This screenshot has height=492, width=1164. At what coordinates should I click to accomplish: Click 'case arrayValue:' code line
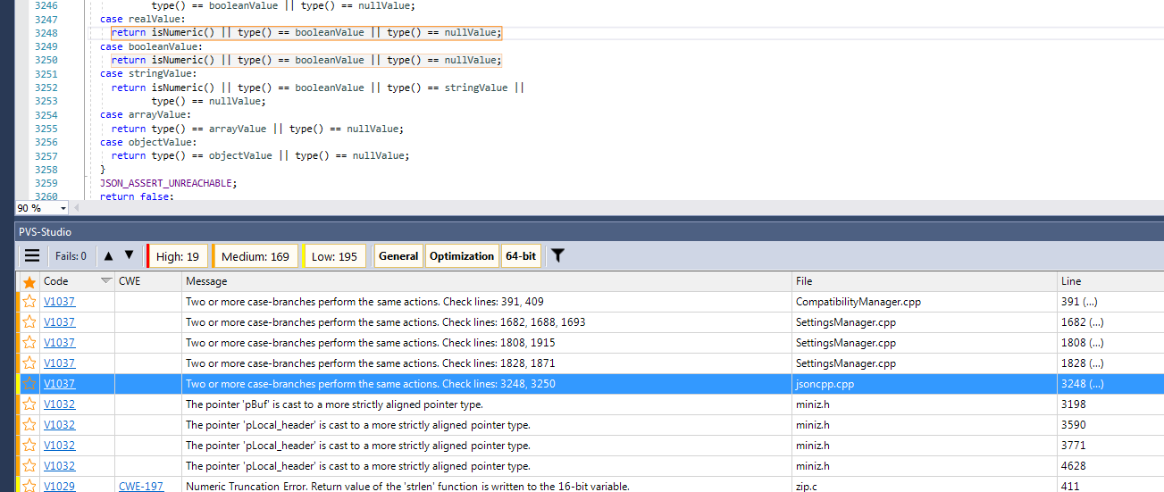tap(146, 115)
